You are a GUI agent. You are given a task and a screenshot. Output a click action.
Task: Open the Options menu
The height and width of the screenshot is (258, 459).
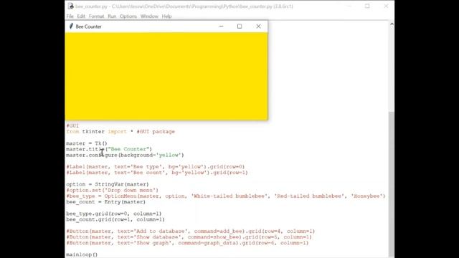128,16
